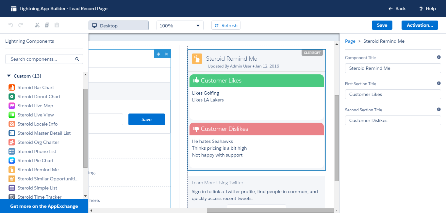Viewport: 446px width, 213px height.
Task: Click the copy icon in toolbar
Action: [x=47, y=25]
